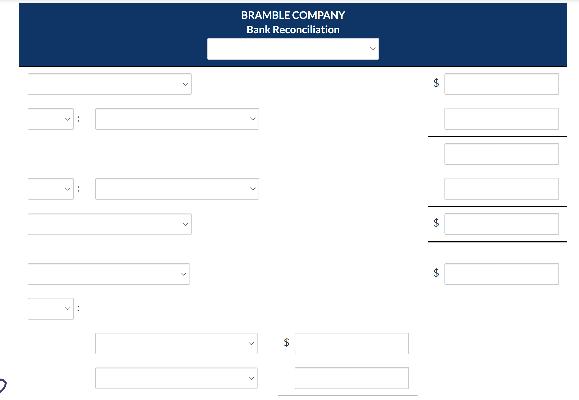
Task: Open the first line-item dropdown under the header
Action: pyautogui.click(x=109, y=84)
